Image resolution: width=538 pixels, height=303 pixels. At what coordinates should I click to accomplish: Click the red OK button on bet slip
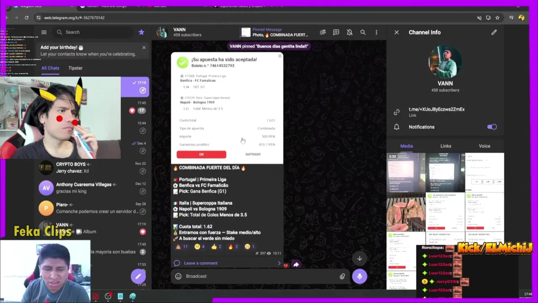[x=201, y=154]
